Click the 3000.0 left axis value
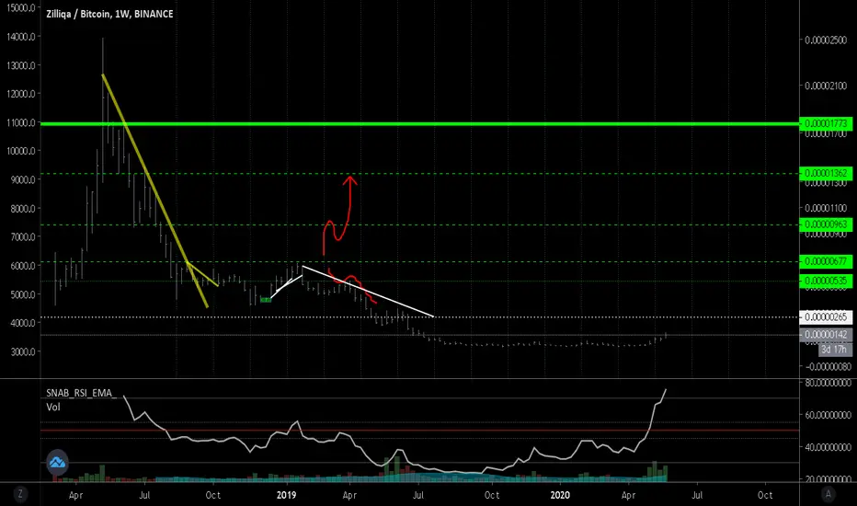Viewport: 857px width, 506px height. (23, 351)
